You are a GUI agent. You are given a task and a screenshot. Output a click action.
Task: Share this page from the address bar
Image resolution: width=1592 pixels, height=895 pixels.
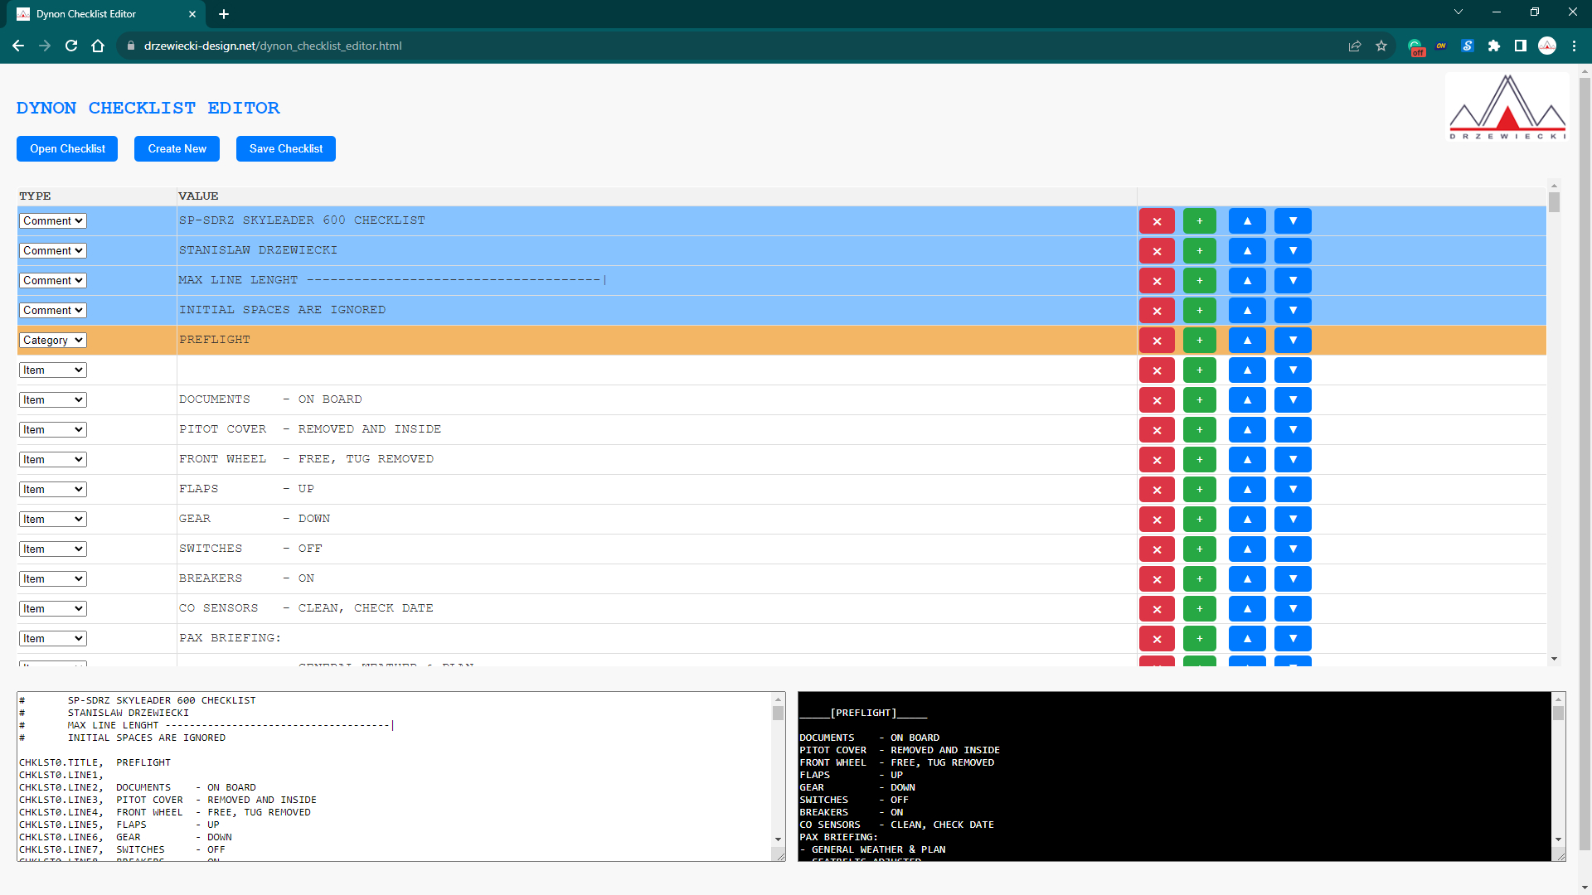(1355, 46)
